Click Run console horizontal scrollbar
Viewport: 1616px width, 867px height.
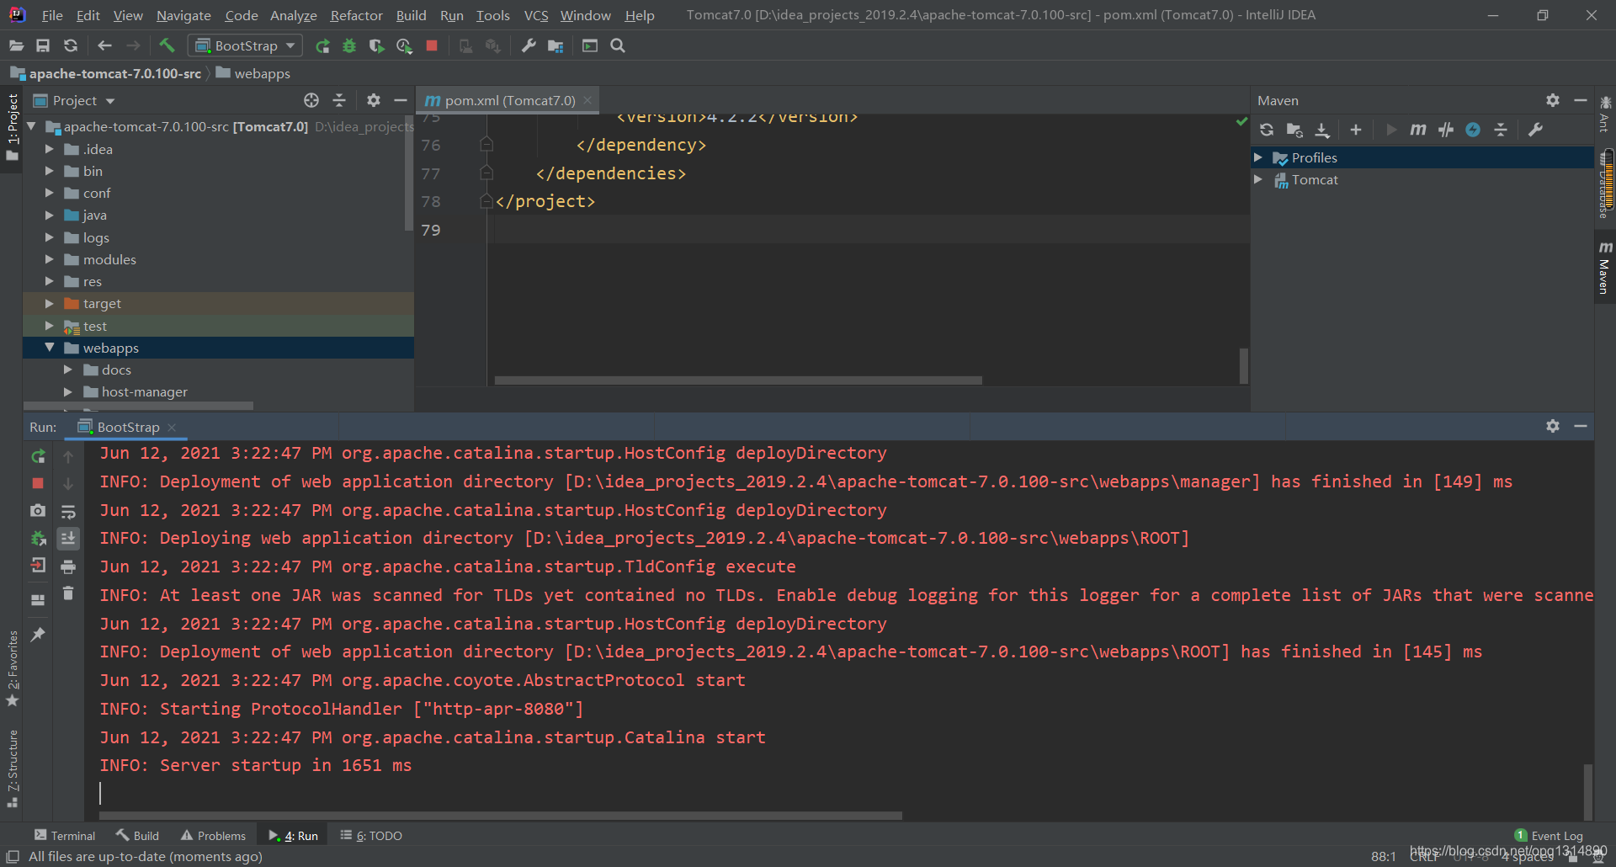(x=501, y=816)
